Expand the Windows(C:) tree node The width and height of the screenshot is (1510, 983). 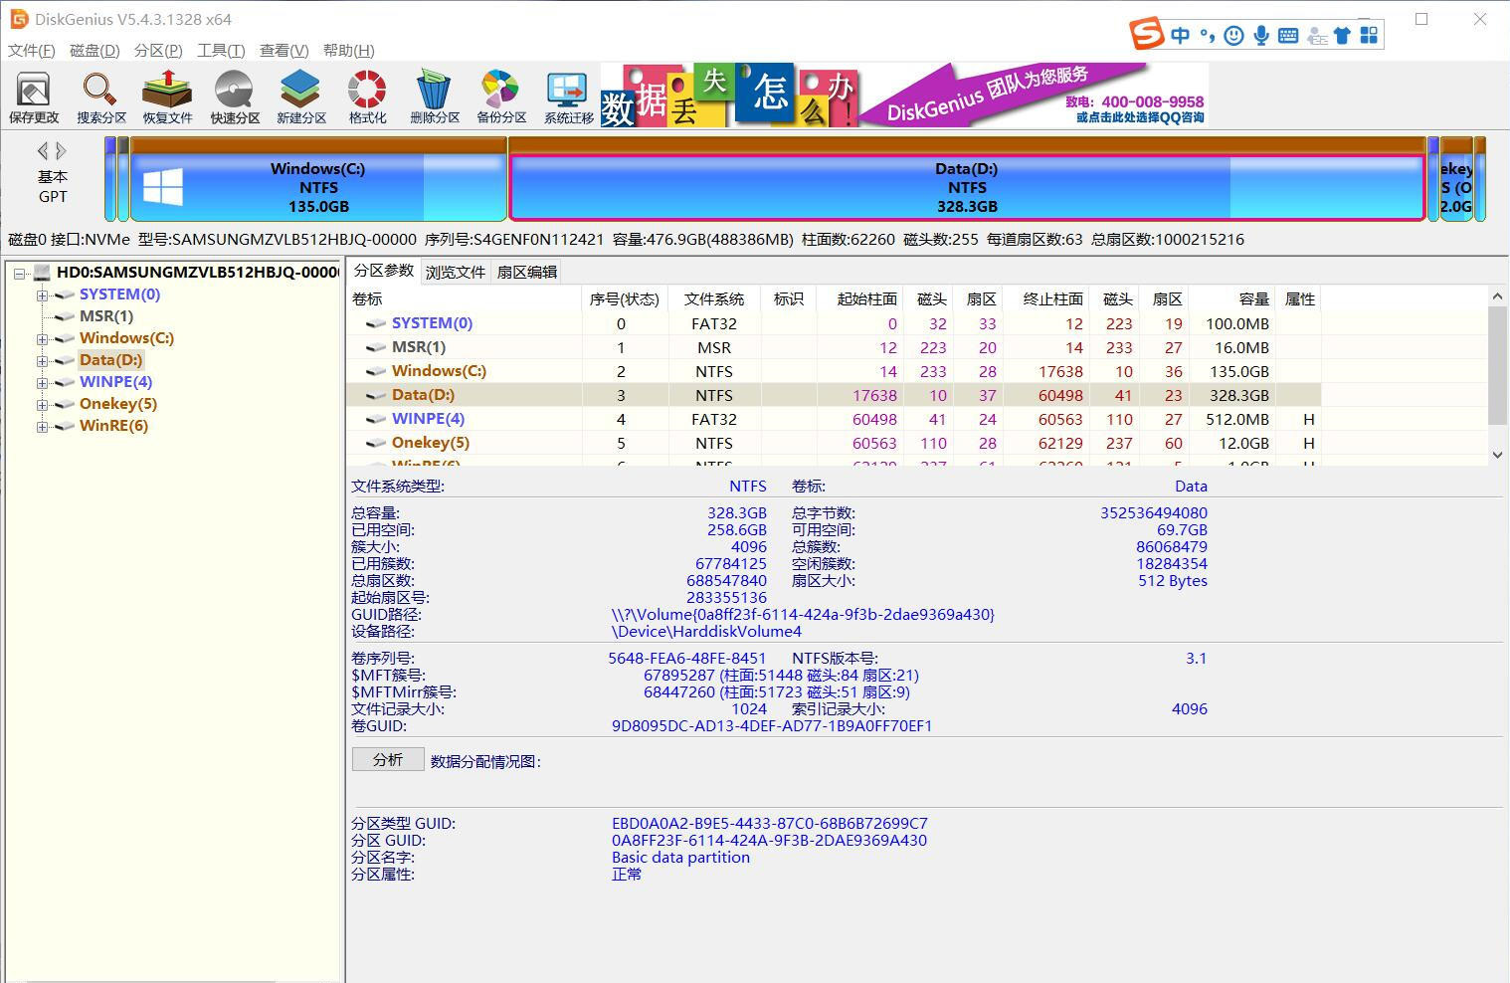click(42, 339)
